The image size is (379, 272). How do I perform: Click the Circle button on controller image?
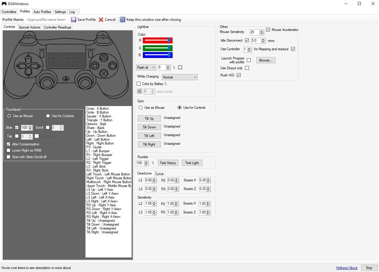tap(112, 66)
